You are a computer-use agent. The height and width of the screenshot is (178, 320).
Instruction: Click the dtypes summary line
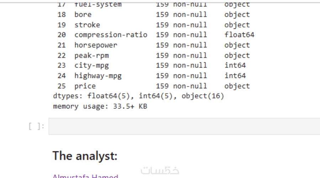tap(138, 96)
